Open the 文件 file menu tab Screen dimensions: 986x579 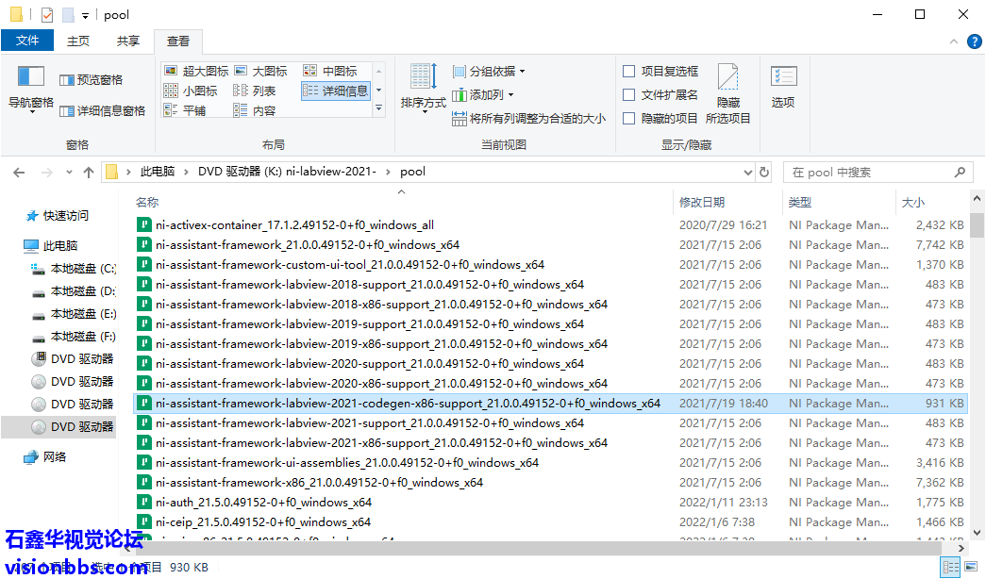[x=27, y=41]
